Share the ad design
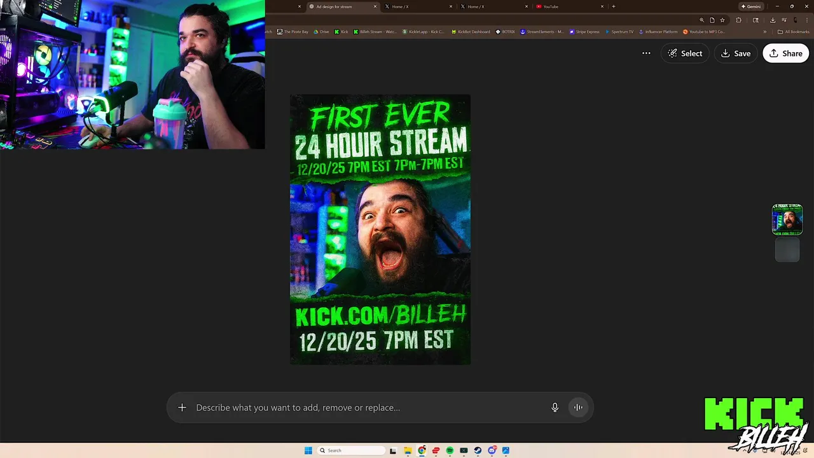 coord(785,53)
